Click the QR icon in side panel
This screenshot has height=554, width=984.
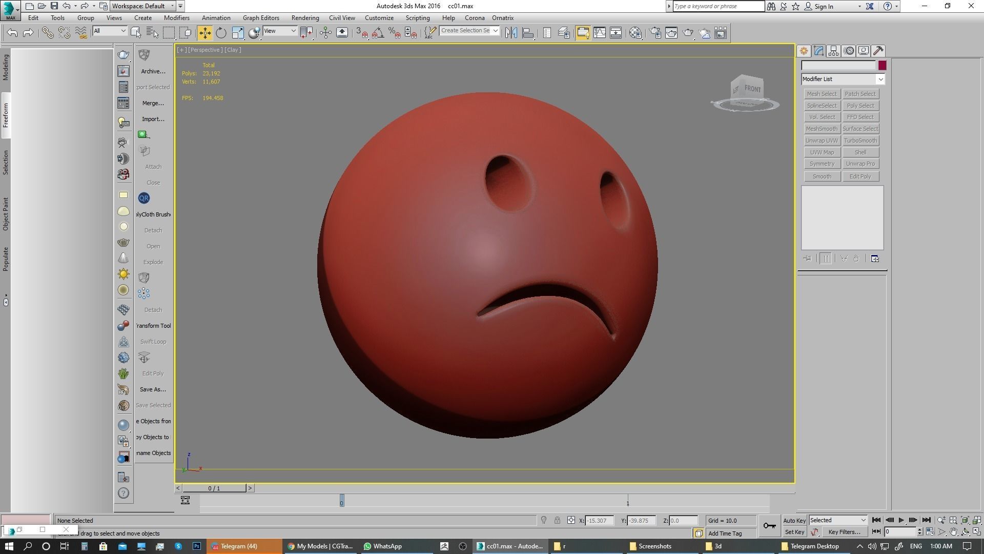[144, 198]
